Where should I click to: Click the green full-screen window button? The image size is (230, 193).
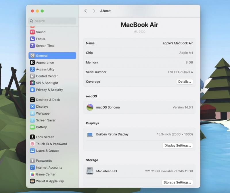point(42,11)
